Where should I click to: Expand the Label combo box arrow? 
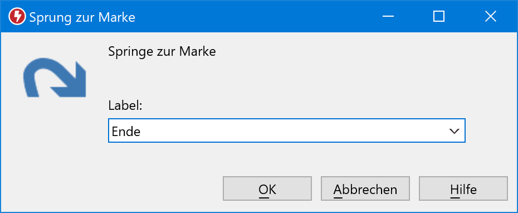pyautogui.click(x=455, y=131)
